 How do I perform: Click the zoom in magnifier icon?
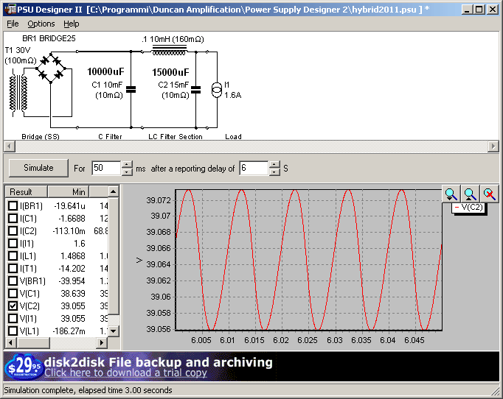point(451,194)
